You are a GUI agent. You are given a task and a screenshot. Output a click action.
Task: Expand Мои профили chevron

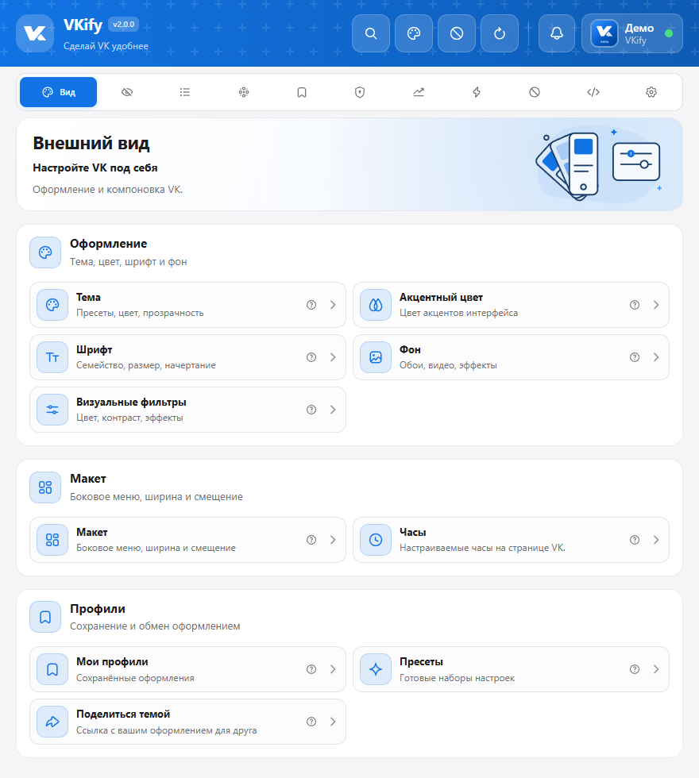(x=333, y=669)
